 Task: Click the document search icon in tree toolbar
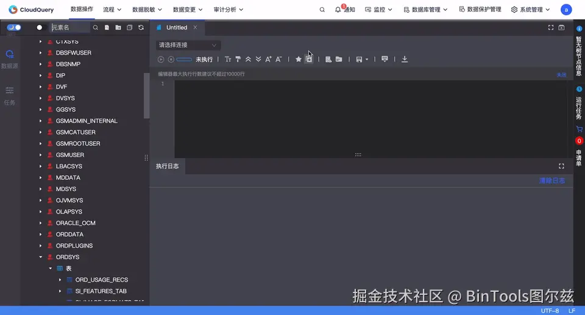[x=107, y=27]
